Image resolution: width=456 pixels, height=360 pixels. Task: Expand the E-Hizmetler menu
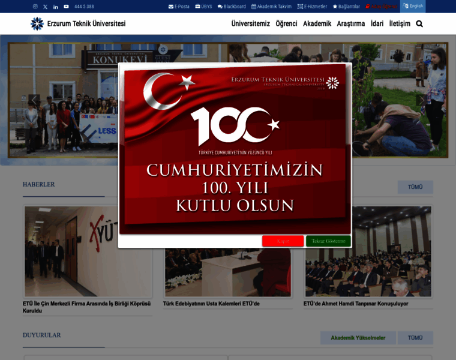coord(312,7)
